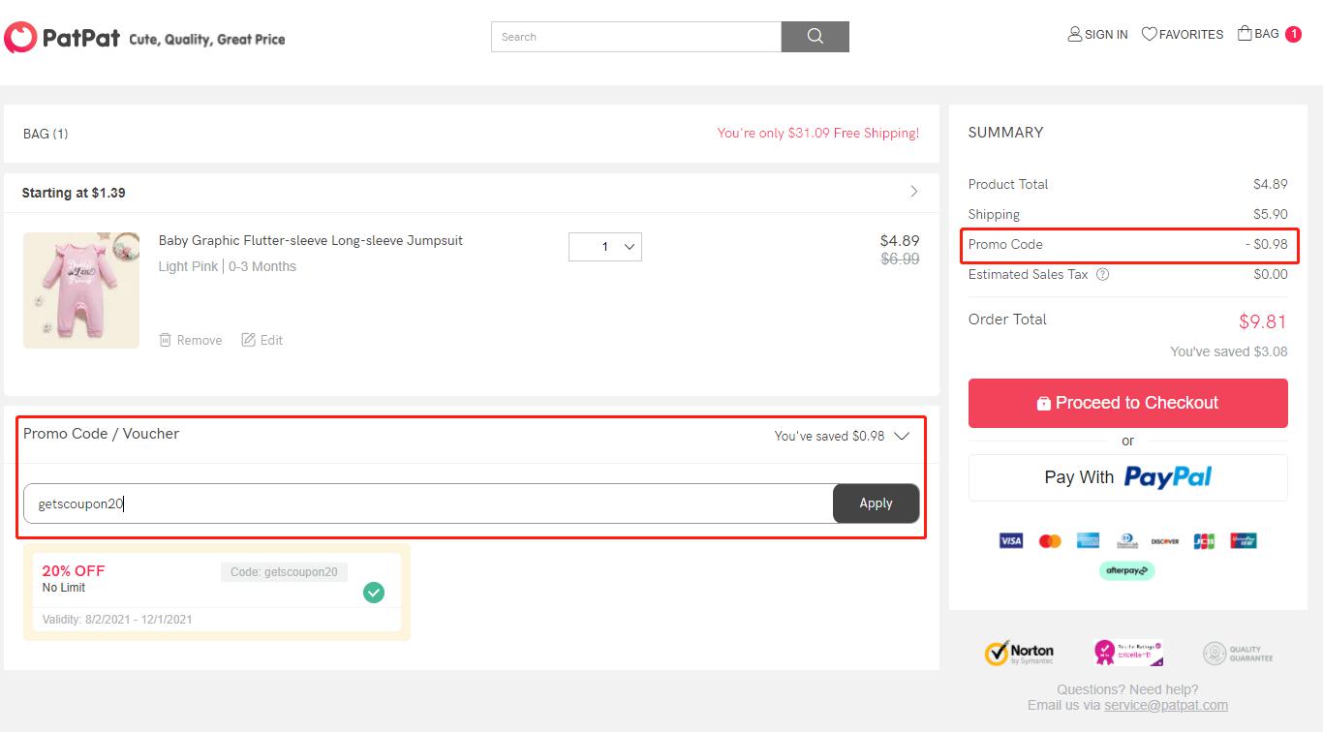Open Sign In user icon
Screen dimensions: 1323x732
tap(1075, 34)
